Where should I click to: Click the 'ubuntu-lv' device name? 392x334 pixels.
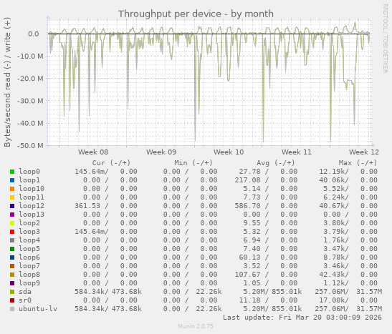pos(38,309)
